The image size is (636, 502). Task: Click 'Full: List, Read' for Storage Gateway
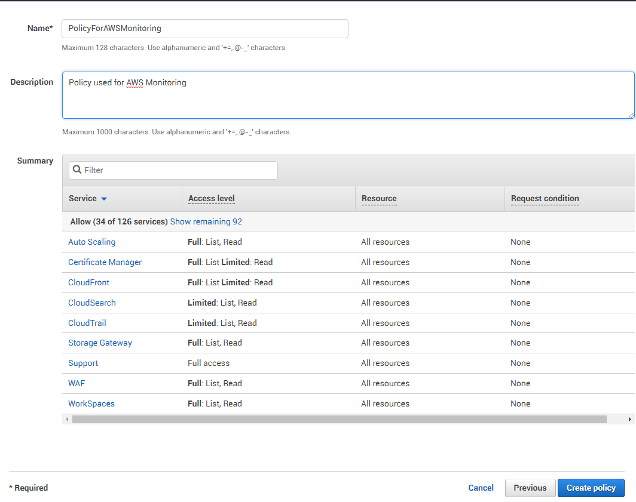(x=215, y=343)
